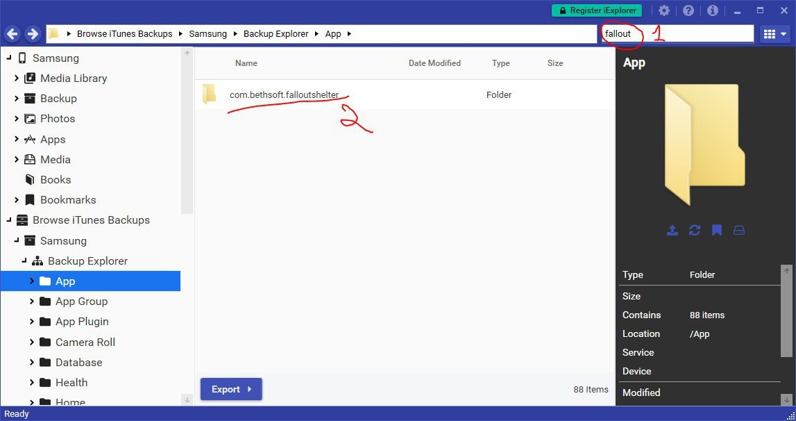Image resolution: width=796 pixels, height=421 pixels.
Task: Click the drive icon under folder preview
Action: pos(739,231)
